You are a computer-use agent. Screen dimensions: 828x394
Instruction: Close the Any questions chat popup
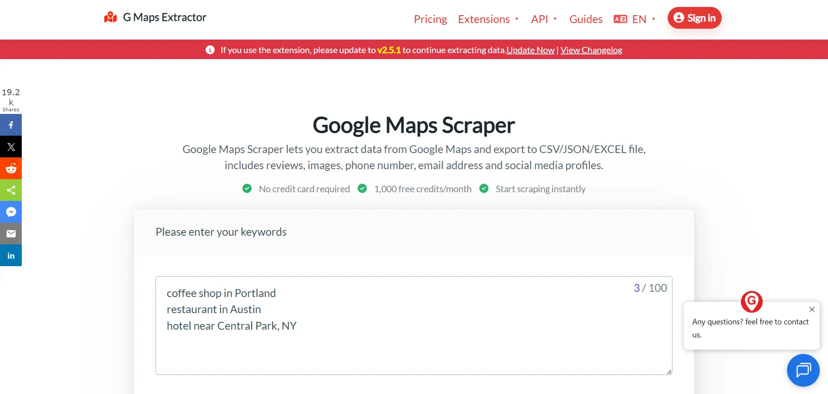pos(812,310)
